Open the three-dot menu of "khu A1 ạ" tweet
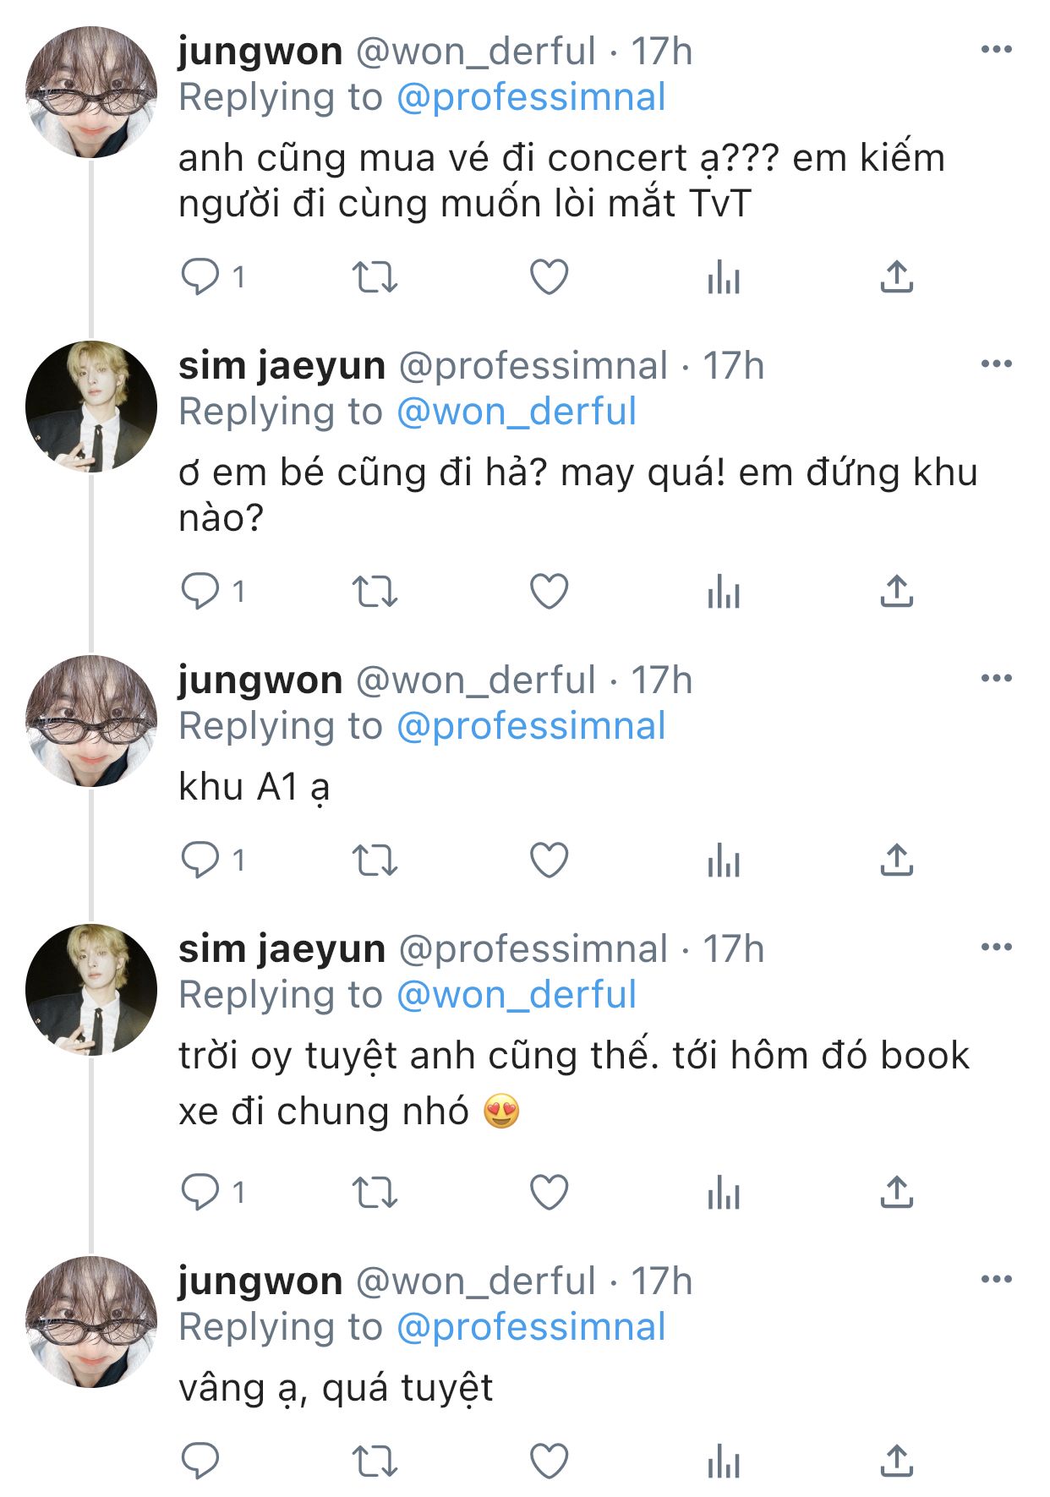 [997, 678]
